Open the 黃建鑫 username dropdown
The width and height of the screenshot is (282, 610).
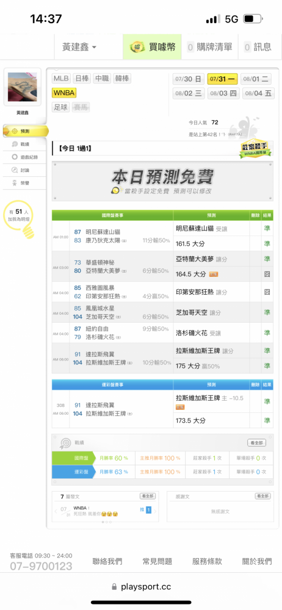[x=79, y=47]
